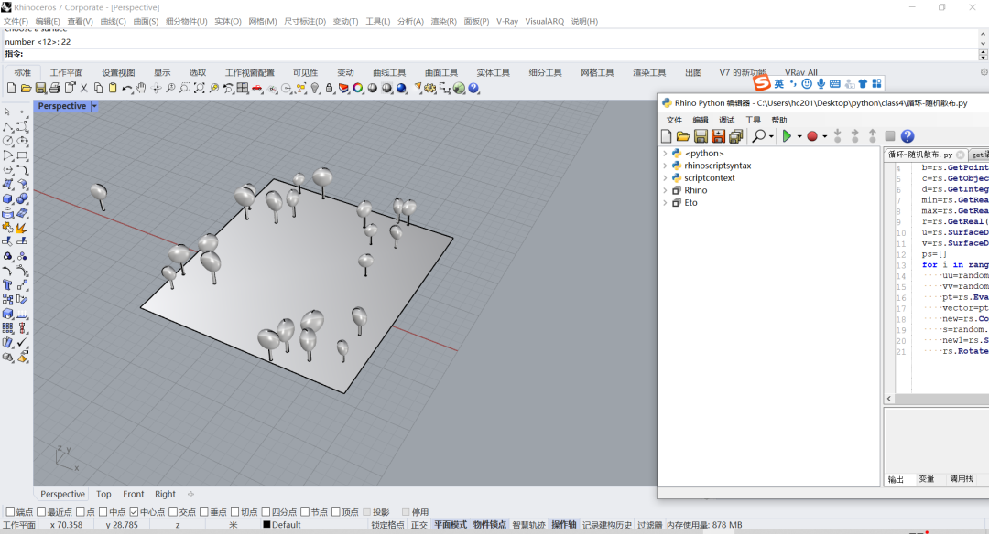Click the Undo arrow icon

point(126,88)
